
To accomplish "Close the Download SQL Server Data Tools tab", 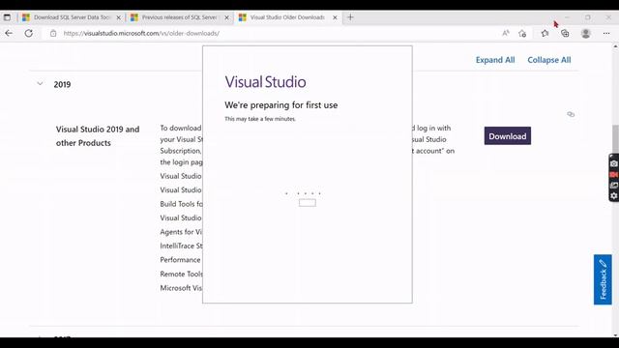I will (x=118, y=17).
